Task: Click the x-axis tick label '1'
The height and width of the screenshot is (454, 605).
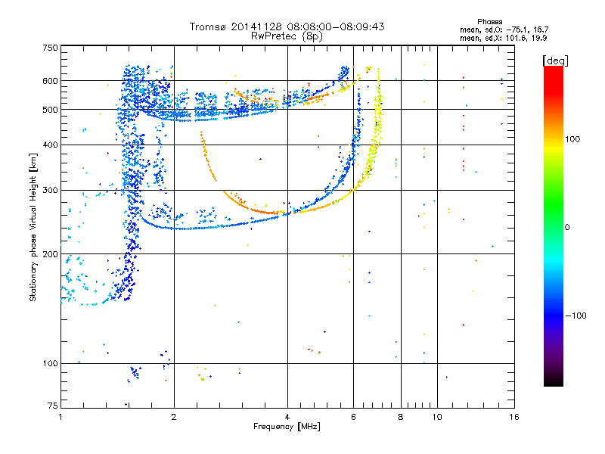Action: (x=60, y=417)
